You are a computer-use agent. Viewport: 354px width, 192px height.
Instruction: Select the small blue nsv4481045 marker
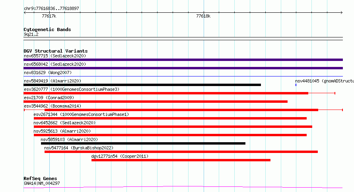(296, 85)
